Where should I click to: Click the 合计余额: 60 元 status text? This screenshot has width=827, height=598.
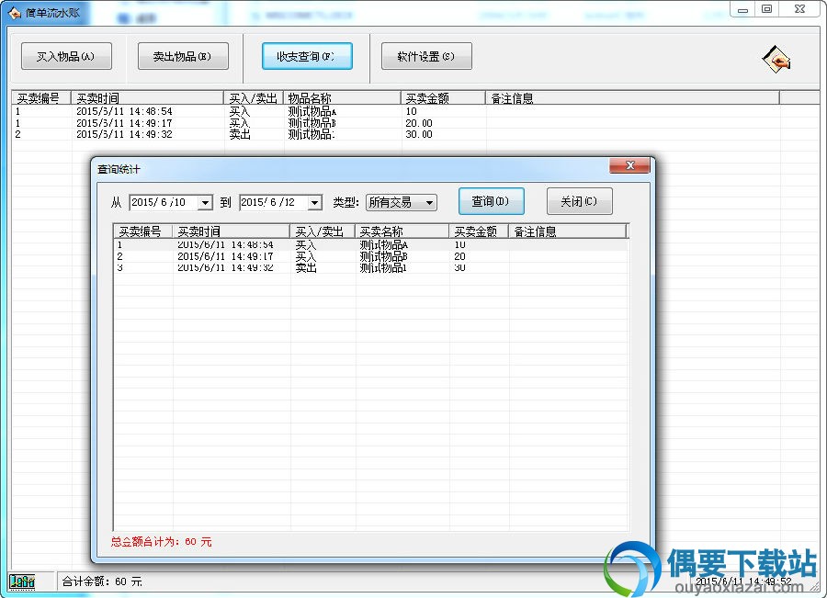[102, 581]
